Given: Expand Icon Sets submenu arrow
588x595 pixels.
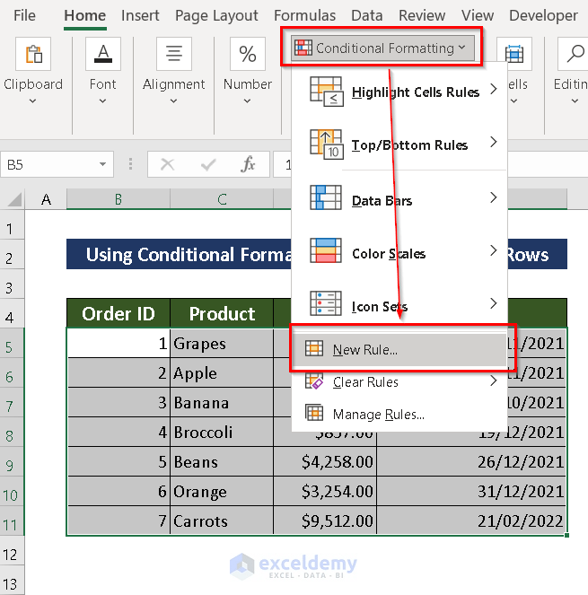Looking at the screenshot, I should [x=493, y=303].
